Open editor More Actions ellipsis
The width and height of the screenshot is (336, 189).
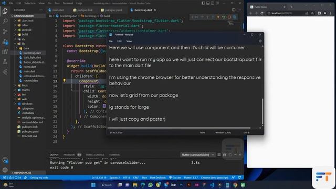239,10
